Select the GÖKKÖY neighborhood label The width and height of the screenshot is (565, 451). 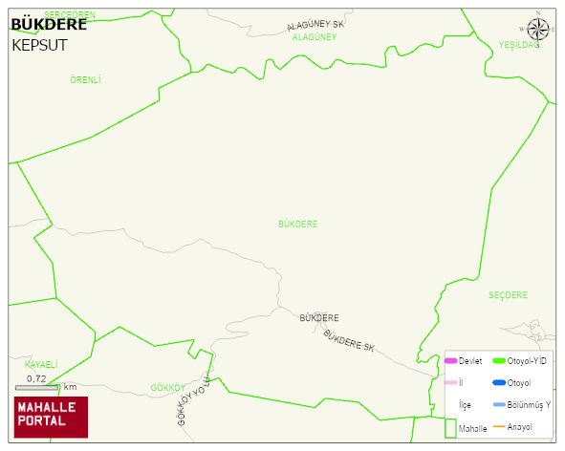(168, 388)
